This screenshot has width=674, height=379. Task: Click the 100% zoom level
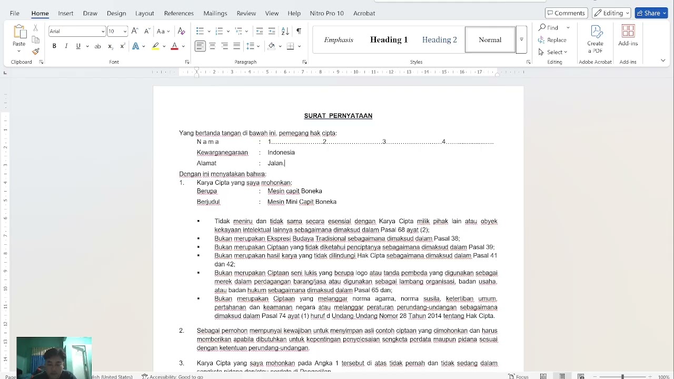[x=664, y=377]
